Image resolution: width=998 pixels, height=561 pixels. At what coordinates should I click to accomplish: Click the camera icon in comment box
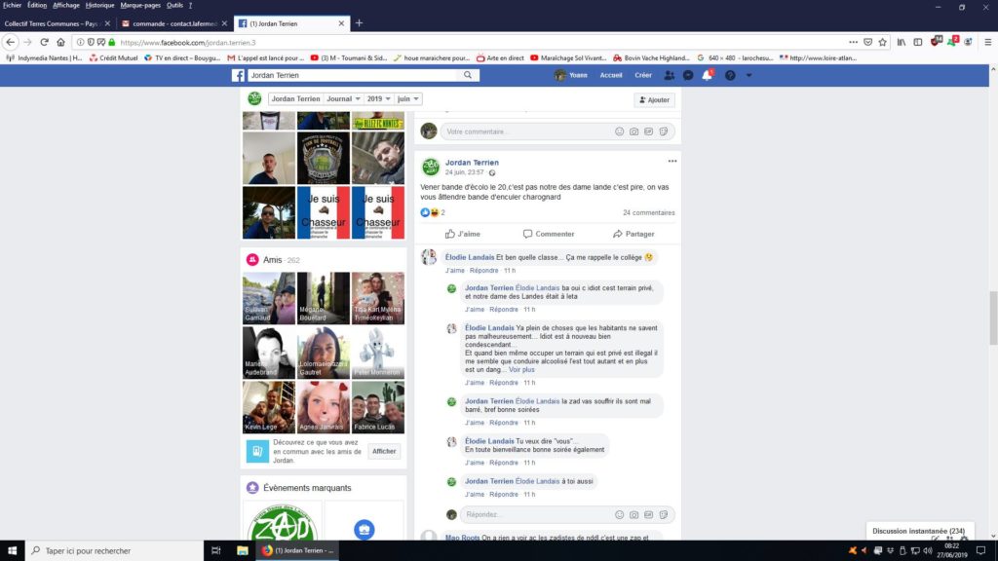coord(633,131)
